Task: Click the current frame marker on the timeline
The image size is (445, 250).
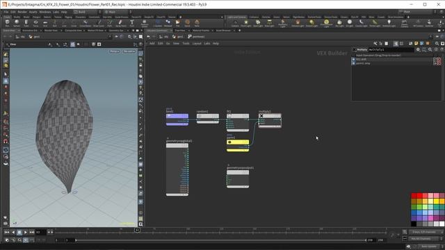Action: 137,230
